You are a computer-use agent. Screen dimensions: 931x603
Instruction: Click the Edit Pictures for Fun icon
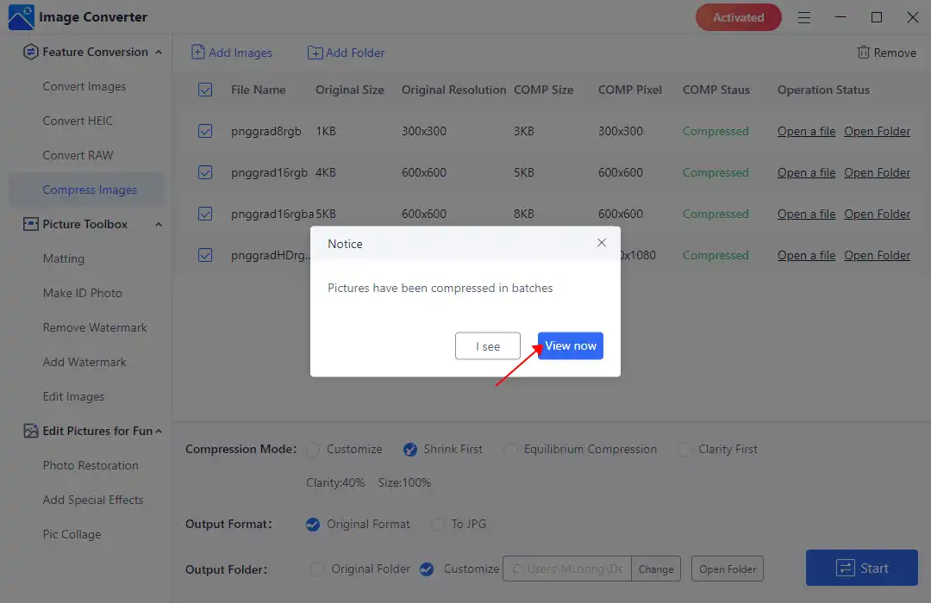point(31,431)
